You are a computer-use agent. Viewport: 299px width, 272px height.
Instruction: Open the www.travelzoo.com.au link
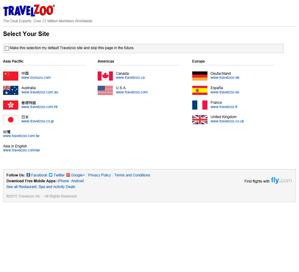tap(40, 92)
